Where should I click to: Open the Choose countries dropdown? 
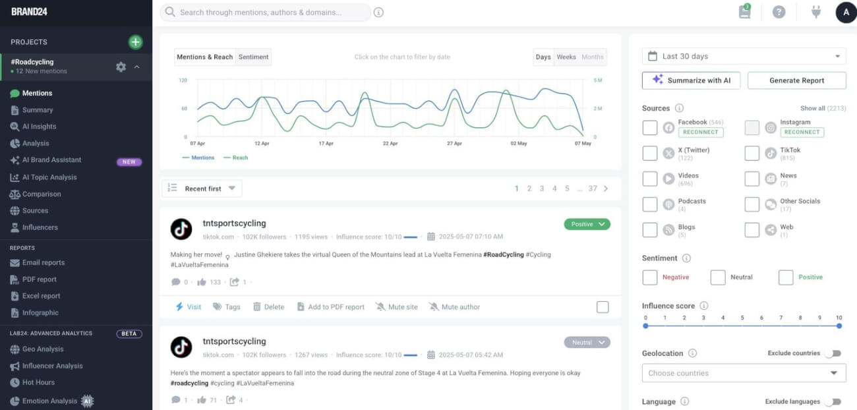point(744,373)
